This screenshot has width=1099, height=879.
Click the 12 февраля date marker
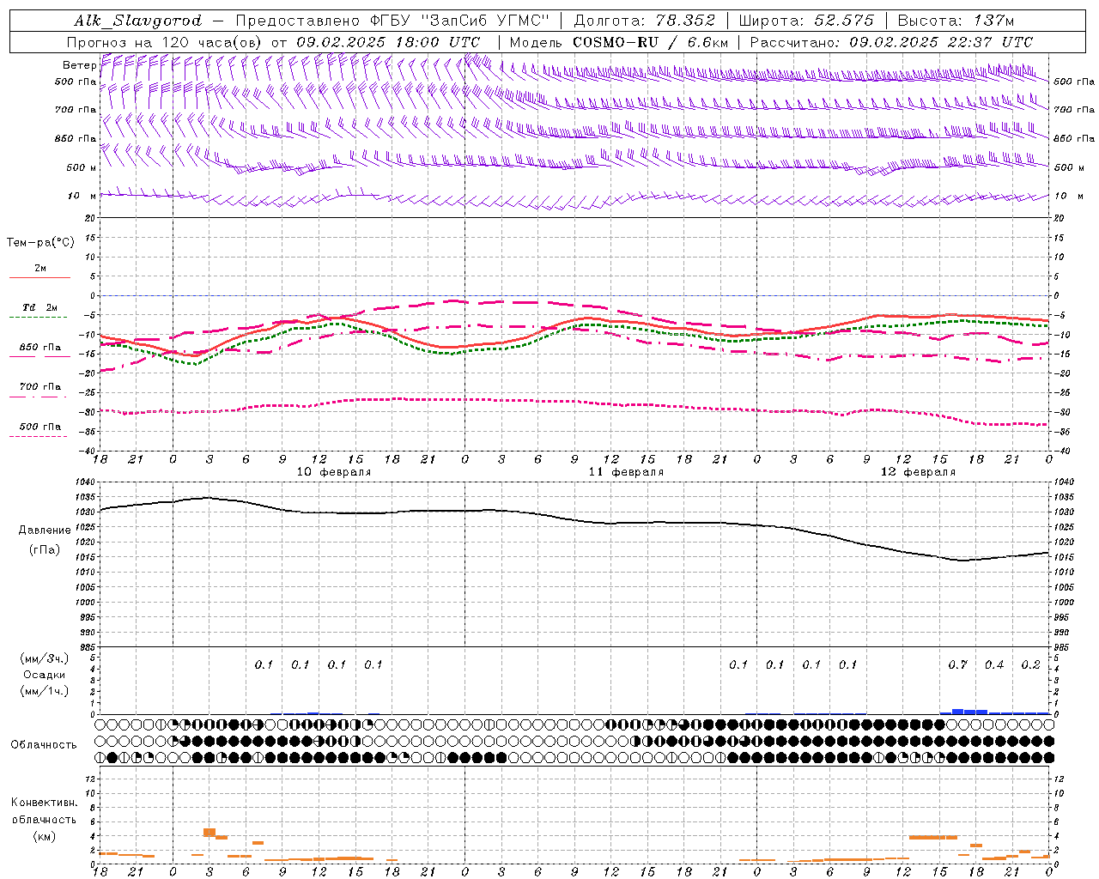[918, 472]
